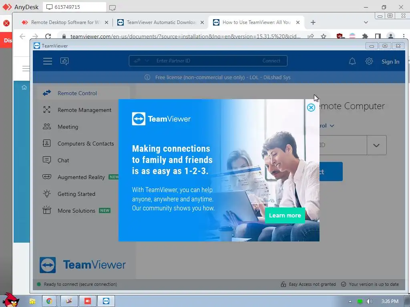The height and width of the screenshot is (307, 410).
Task: Toggle the browser side panel icon
Action: coord(378,36)
